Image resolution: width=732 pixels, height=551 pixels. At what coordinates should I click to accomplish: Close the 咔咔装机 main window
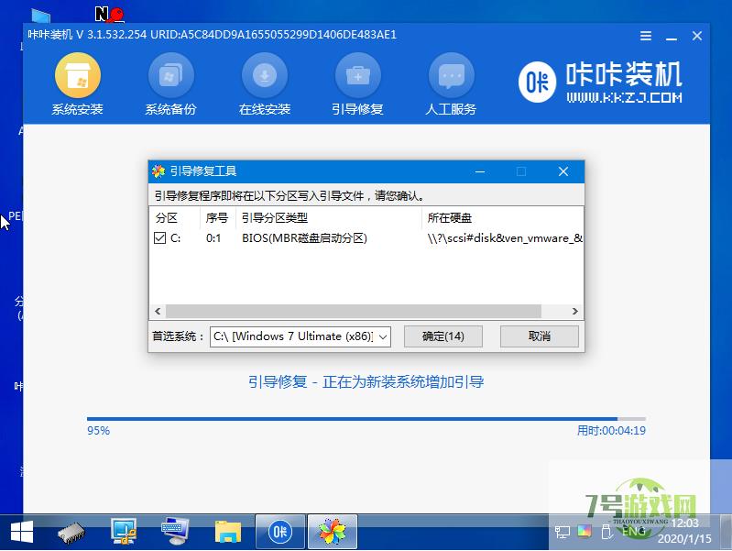[697, 36]
